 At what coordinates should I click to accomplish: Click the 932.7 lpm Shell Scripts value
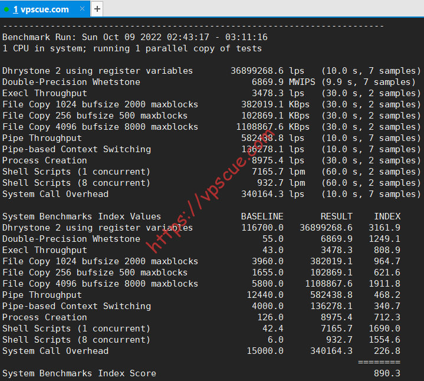(281, 183)
